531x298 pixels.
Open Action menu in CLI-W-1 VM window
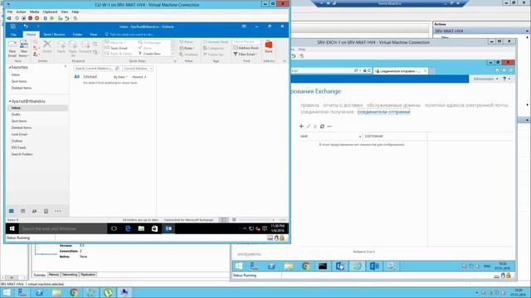pyautogui.click(x=21, y=12)
